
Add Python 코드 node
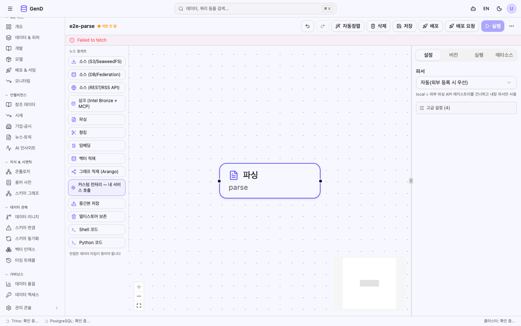(97, 243)
